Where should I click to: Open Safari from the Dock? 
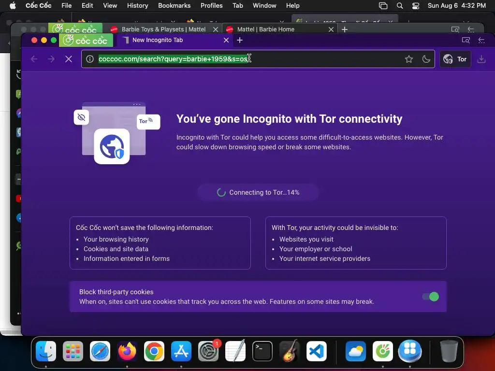tap(100, 351)
